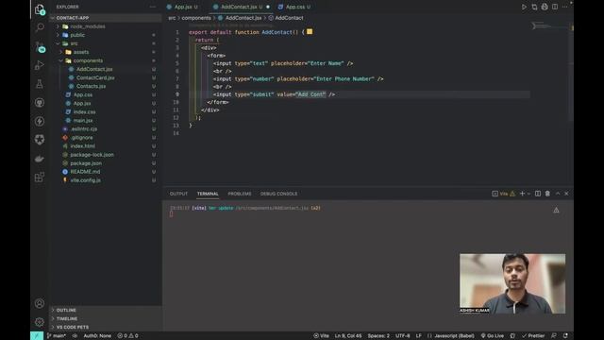Open the Search view in the activity bar
The width and height of the screenshot is (604, 340).
coord(40,27)
